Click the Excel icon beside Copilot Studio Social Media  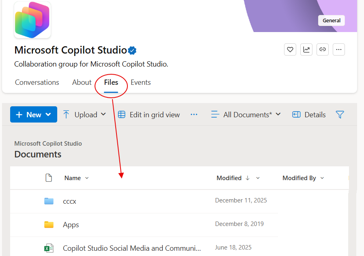[49, 248]
